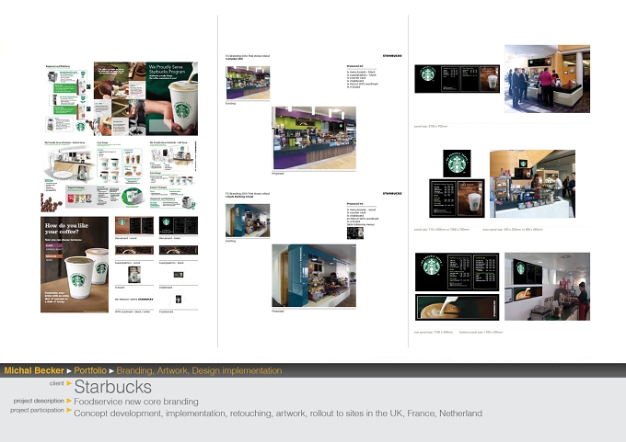The height and width of the screenshot is (442, 626).
Task: Select the Countercard thumbnail
Action: [179, 300]
